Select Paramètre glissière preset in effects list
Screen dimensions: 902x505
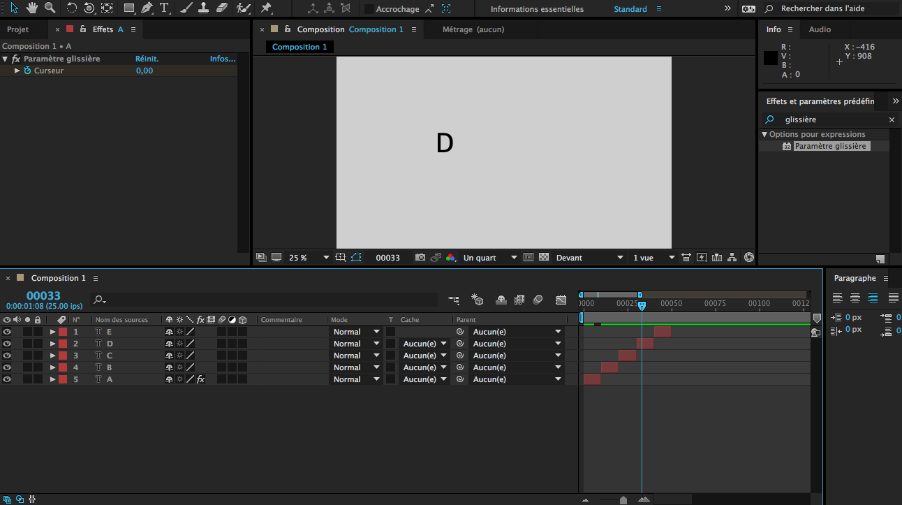830,146
